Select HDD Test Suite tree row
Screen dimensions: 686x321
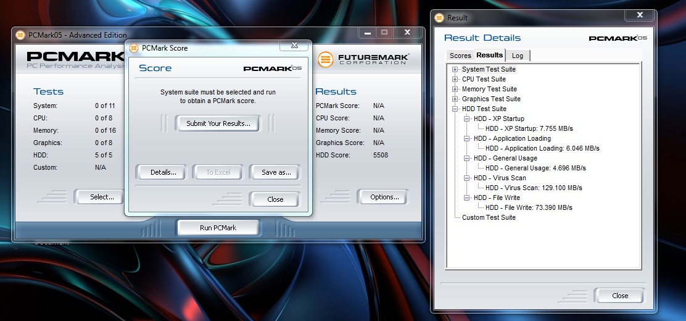point(484,109)
